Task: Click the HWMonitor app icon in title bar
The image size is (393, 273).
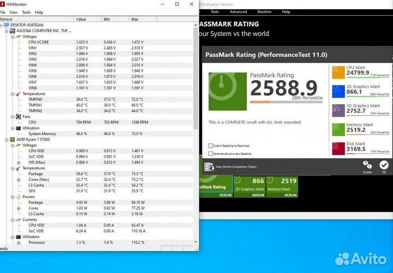Action: point(3,4)
